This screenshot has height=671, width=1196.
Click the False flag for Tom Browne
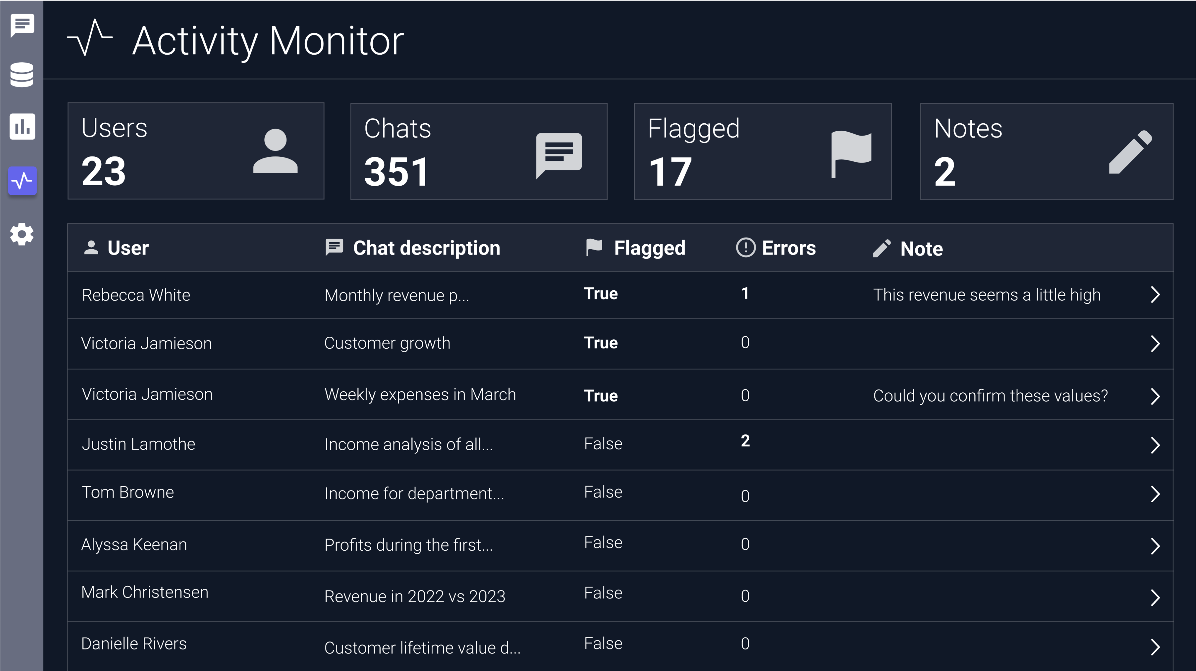pos(603,492)
